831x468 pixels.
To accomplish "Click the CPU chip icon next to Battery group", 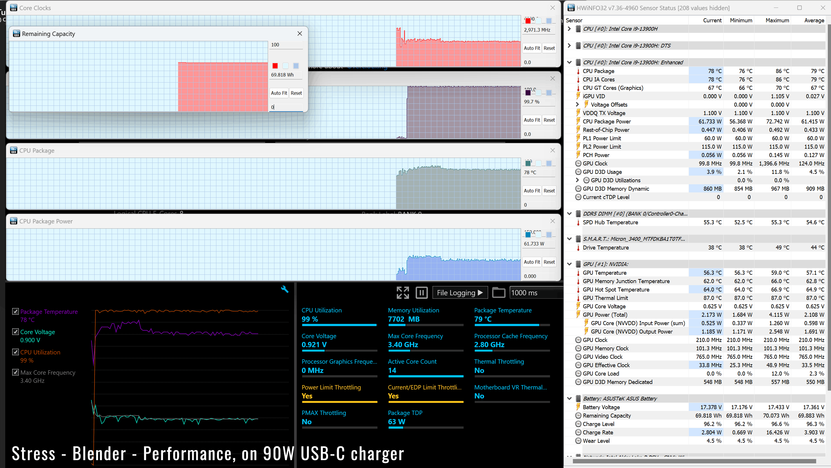I will coord(578,398).
